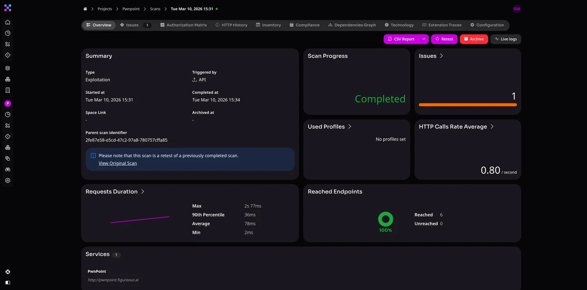Click the upload icon next to API
Image resolution: width=587 pixels, height=290 pixels.
coord(194,79)
